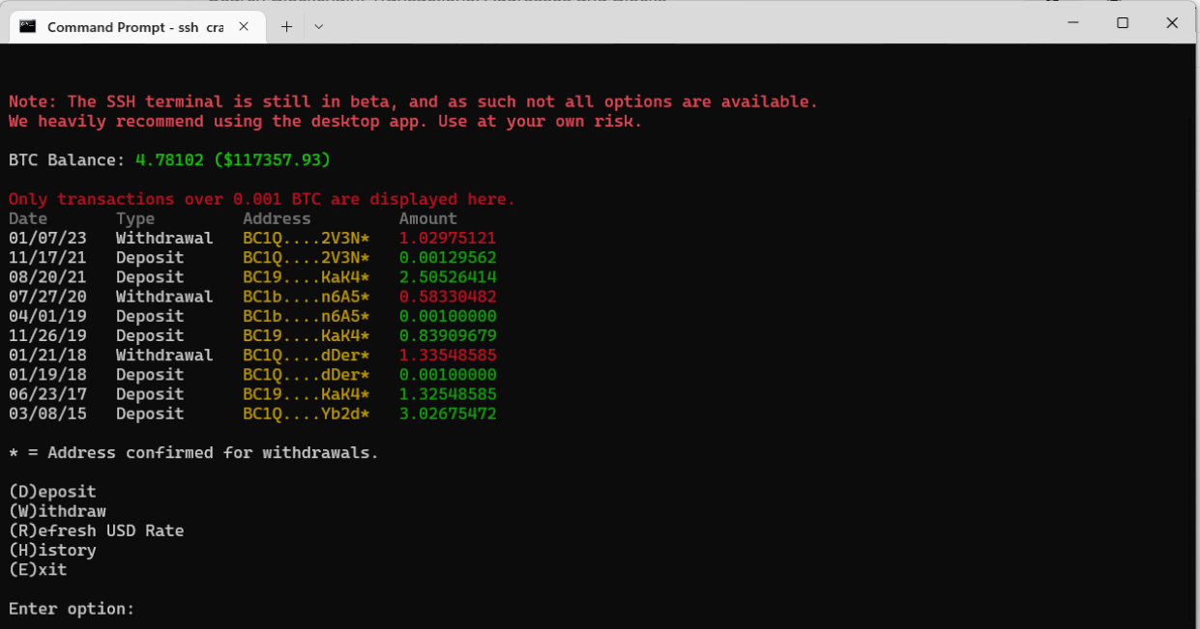Expand the new tab profile dropdown
The height and width of the screenshot is (629, 1200).
click(x=318, y=27)
